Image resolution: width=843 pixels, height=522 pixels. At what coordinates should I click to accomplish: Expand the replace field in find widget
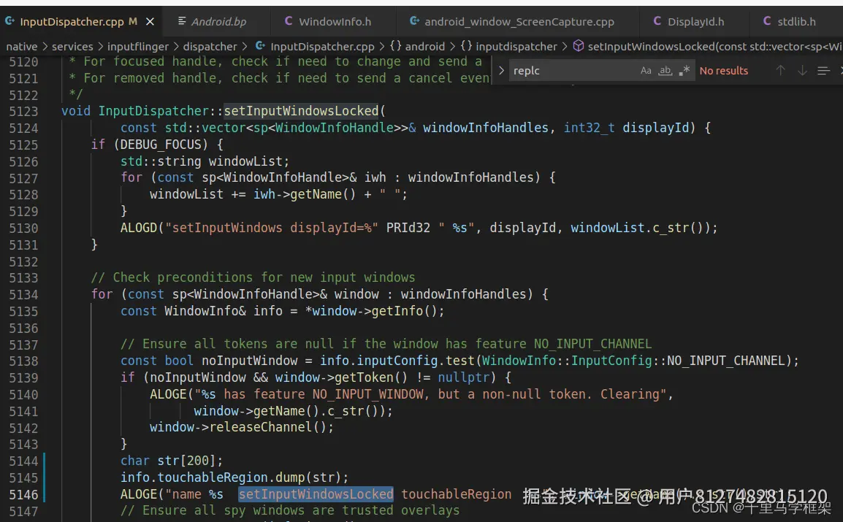pos(501,70)
